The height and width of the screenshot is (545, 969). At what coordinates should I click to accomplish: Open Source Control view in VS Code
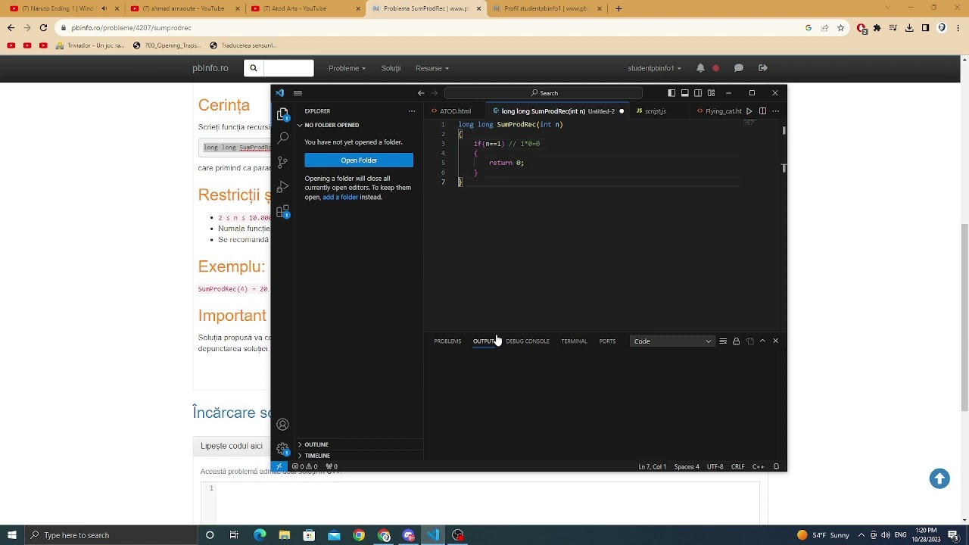tap(283, 162)
